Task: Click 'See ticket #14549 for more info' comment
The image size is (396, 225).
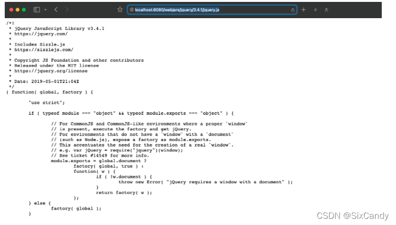Action: tap(100, 155)
